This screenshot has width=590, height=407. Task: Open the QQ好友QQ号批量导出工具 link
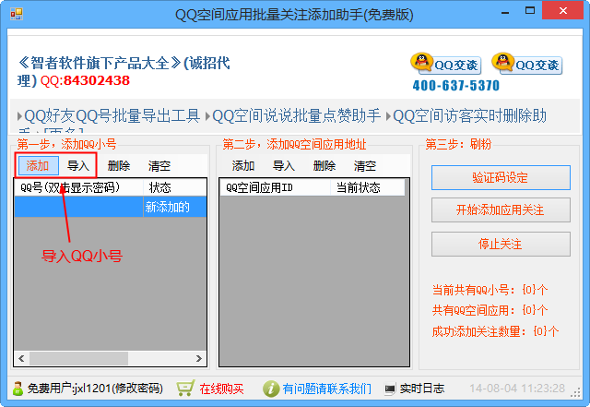click(x=112, y=115)
